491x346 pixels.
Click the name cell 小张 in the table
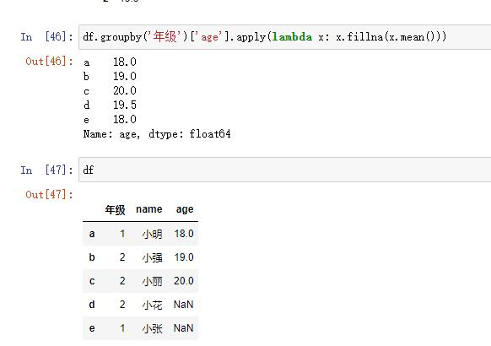coord(152,328)
